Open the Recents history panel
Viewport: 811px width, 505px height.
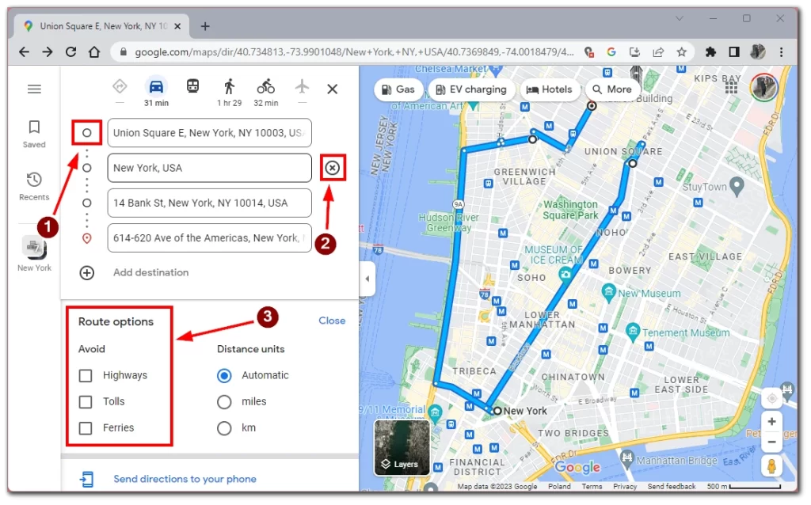34,187
